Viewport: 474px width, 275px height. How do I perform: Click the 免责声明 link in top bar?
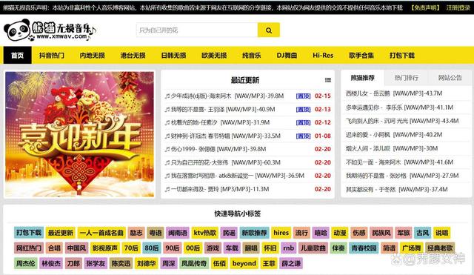425,7
